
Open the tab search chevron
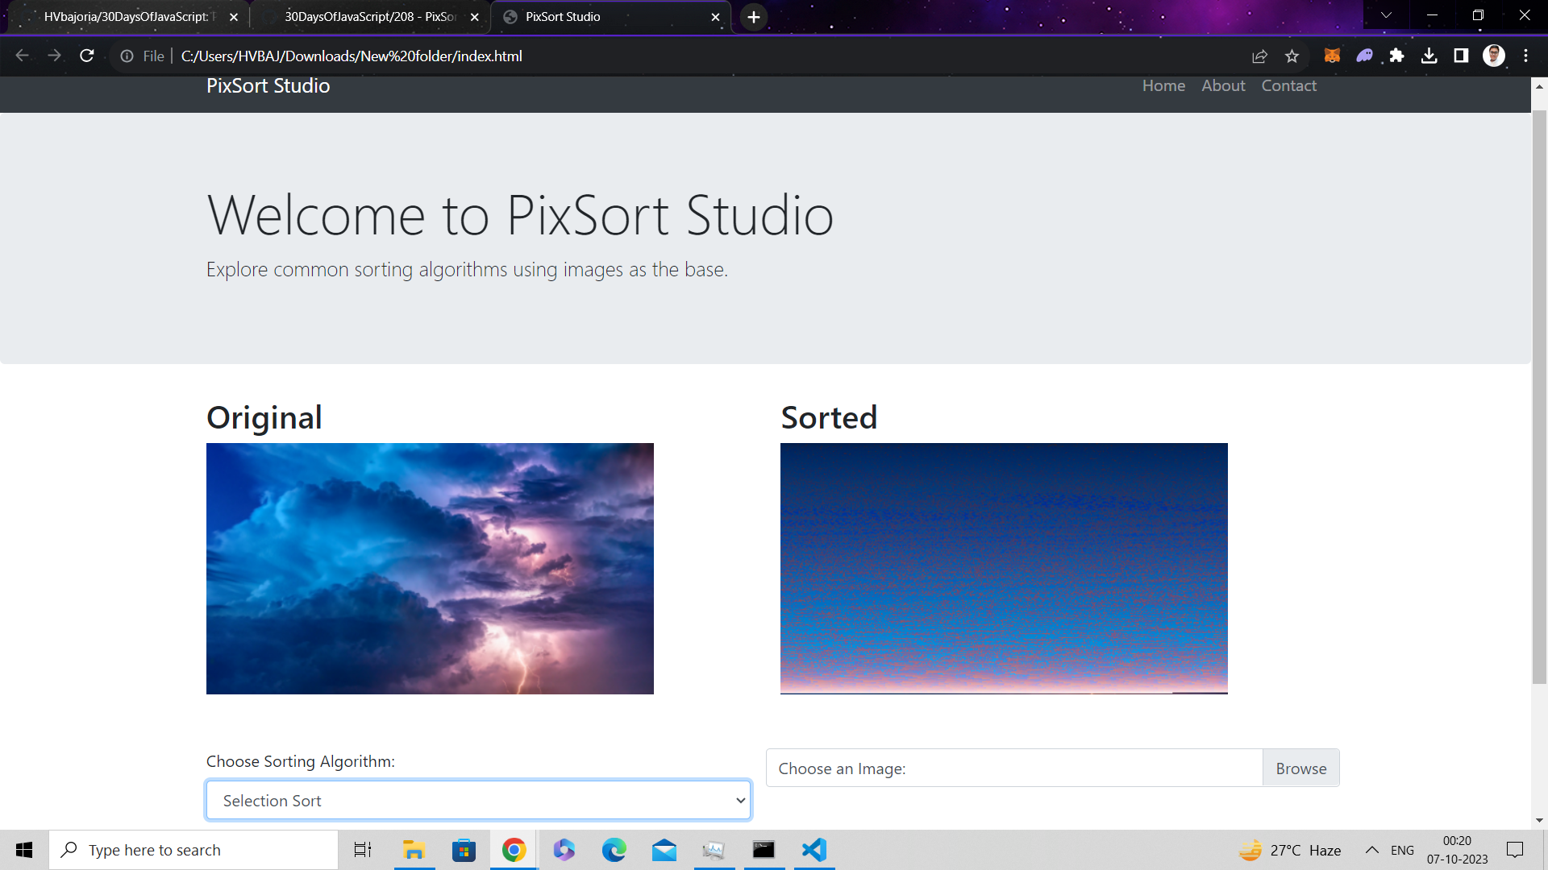pyautogui.click(x=1386, y=15)
